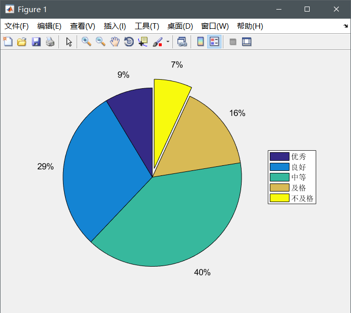Click the 7% percentage label

177,65
